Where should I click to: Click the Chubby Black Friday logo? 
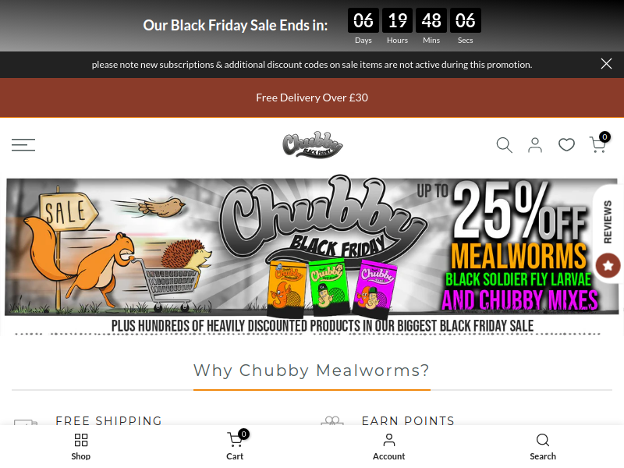[x=313, y=144]
